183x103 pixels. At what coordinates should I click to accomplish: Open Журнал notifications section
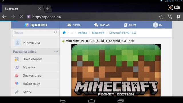[x=102, y=25]
